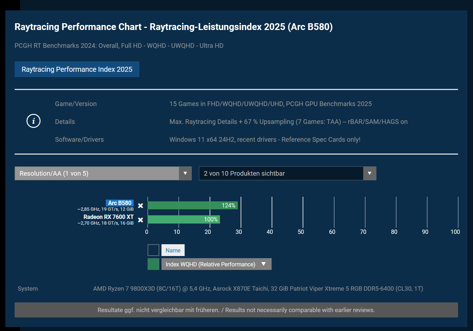This screenshot has width=473, height=331.
Task: Click the products visible dropdown arrow
Action: (x=370, y=174)
